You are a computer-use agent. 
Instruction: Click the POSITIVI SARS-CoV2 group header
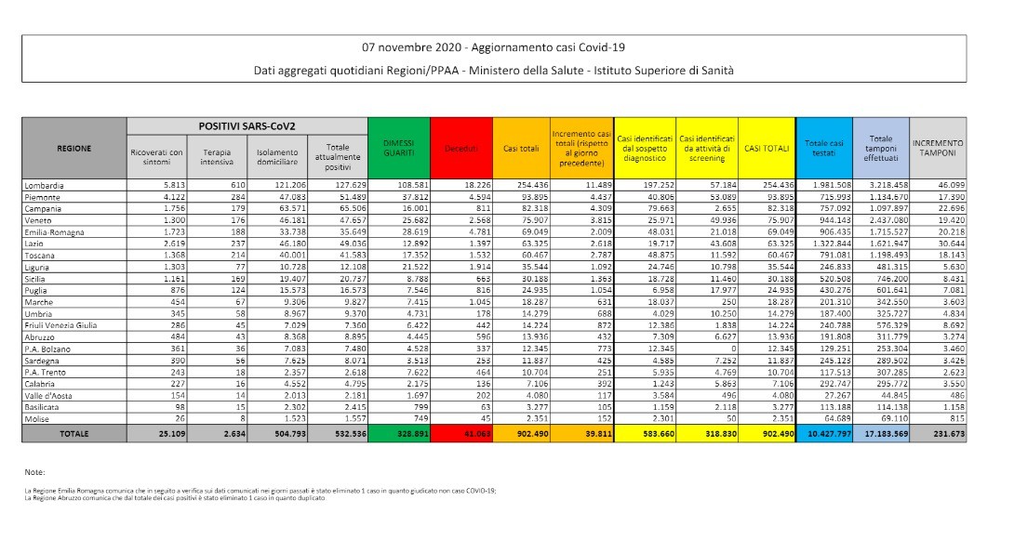(x=247, y=125)
